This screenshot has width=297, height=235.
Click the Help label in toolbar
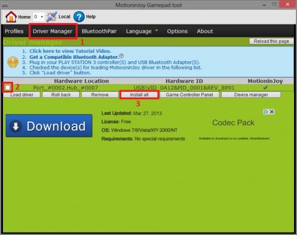click(x=91, y=17)
